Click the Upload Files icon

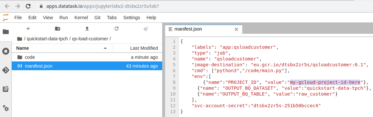click(87, 29)
